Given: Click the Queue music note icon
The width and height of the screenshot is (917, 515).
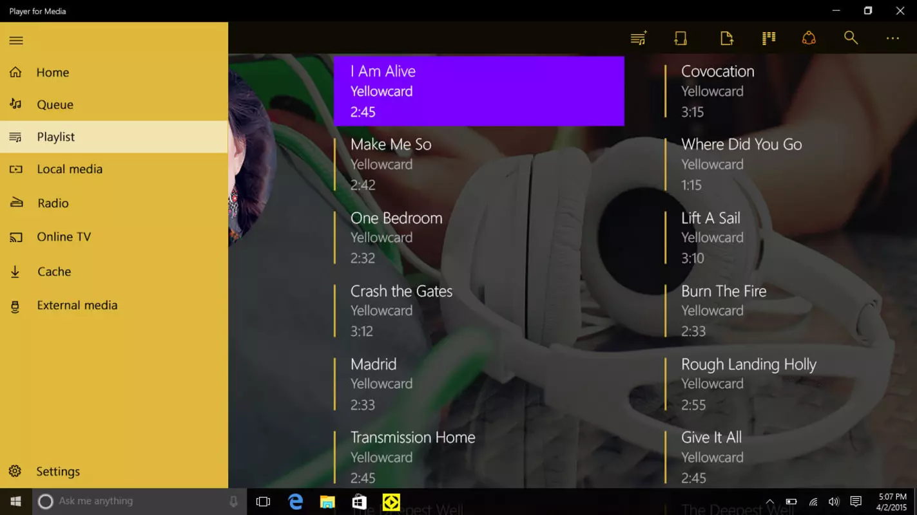Looking at the screenshot, I should click(x=15, y=104).
